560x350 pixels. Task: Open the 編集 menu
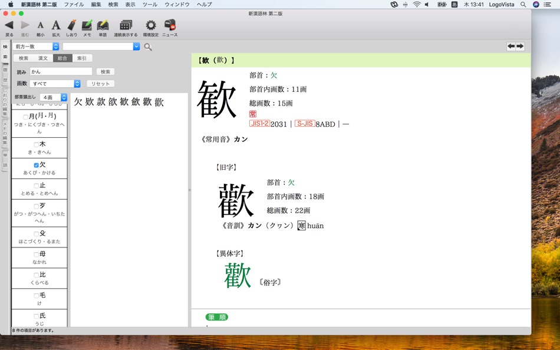pos(96,4)
